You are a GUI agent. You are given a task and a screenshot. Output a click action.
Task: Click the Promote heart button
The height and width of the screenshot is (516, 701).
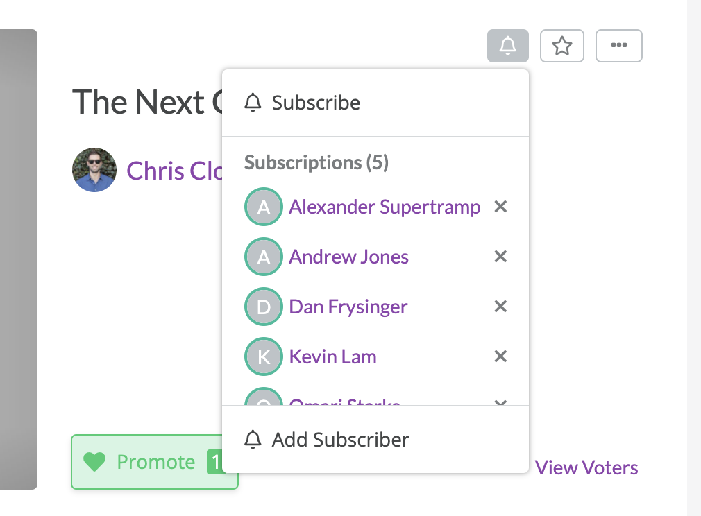[x=147, y=462]
